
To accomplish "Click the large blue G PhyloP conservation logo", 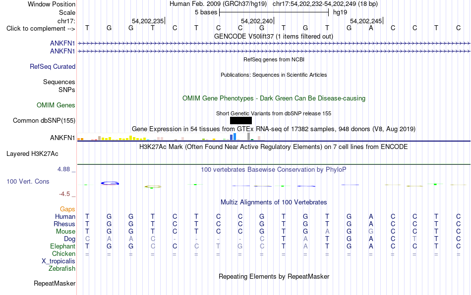I will pos(110,183).
